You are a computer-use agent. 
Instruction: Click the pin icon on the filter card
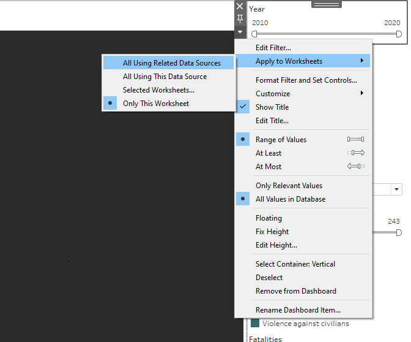[x=240, y=19]
